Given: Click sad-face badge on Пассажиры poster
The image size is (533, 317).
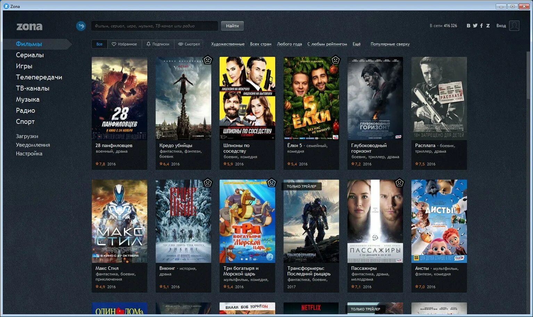Looking at the screenshot, I should tap(399, 183).
